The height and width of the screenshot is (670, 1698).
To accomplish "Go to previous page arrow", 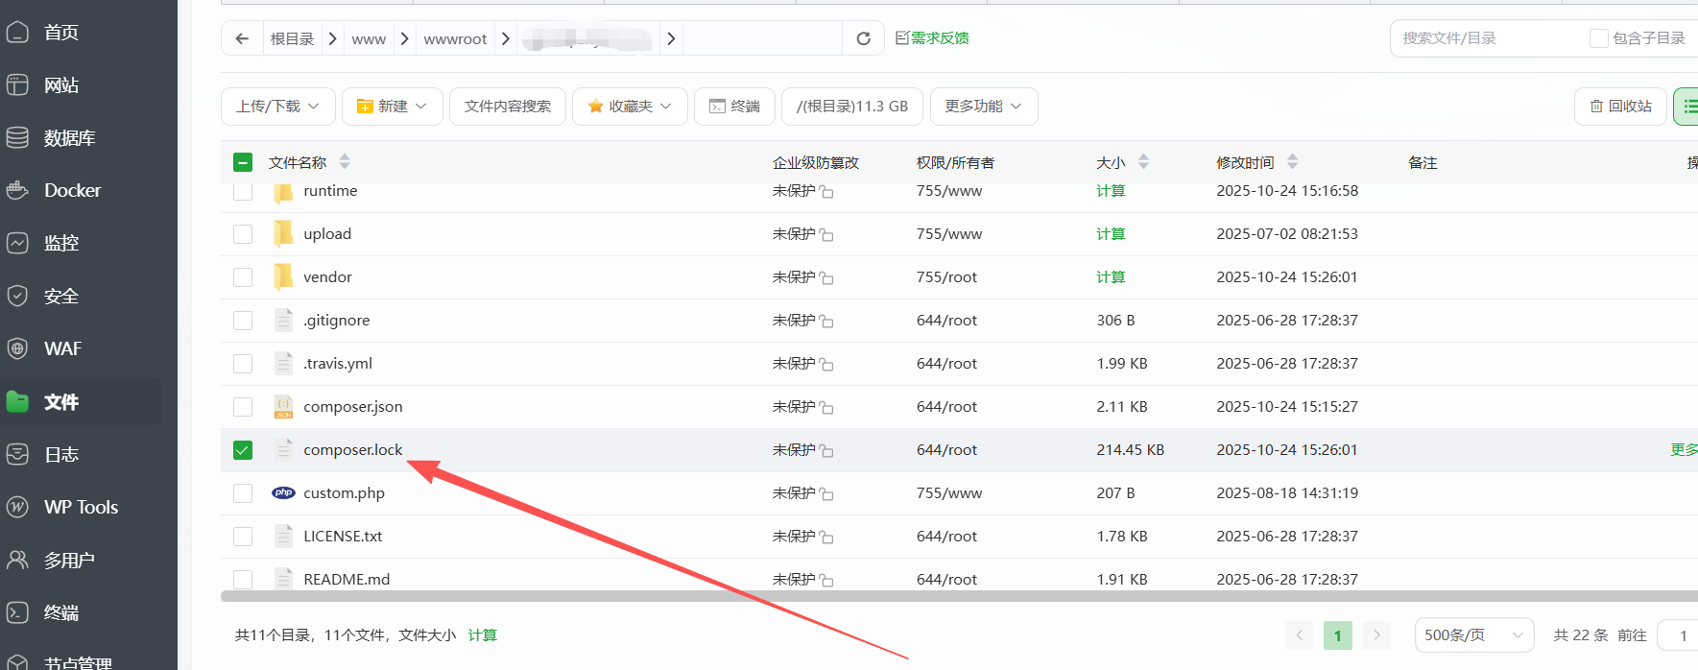I will click(1300, 634).
